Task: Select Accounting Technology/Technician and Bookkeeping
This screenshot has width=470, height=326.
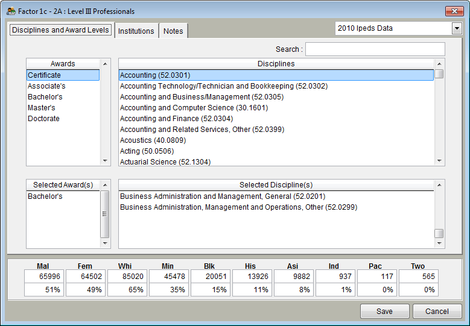Action: [276, 86]
